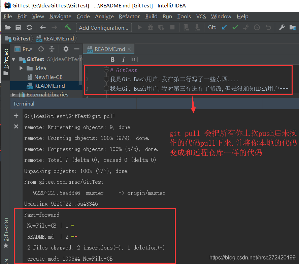Open the Favorites tool window side button
The height and width of the screenshot is (264, 299).
(x=6, y=233)
